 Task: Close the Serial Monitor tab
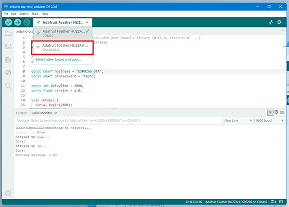(x=55, y=113)
